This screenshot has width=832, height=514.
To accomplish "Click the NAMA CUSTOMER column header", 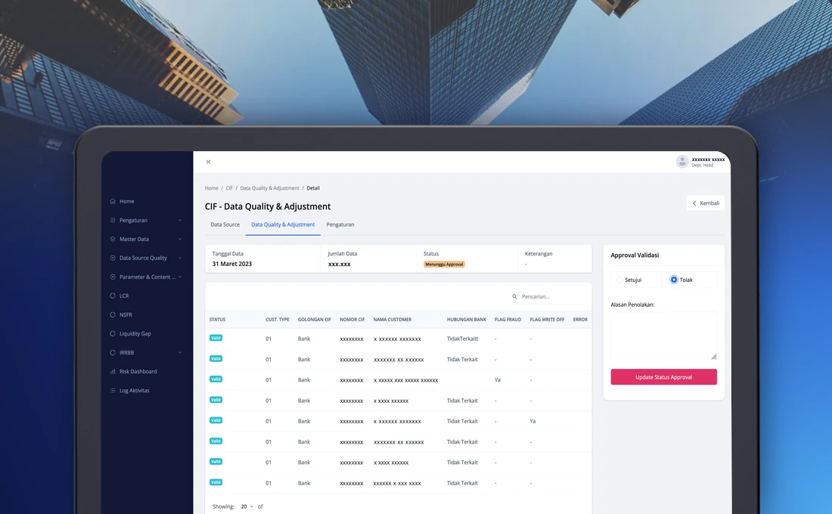I will point(392,320).
